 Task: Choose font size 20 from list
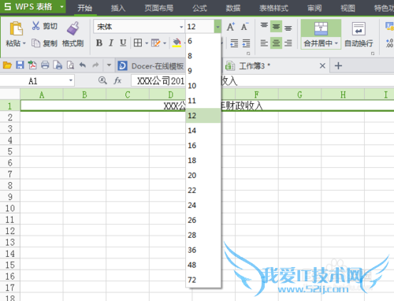tap(203, 175)
